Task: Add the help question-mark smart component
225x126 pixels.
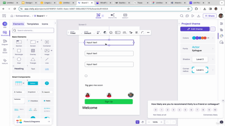Action: (x=47, y=83)
